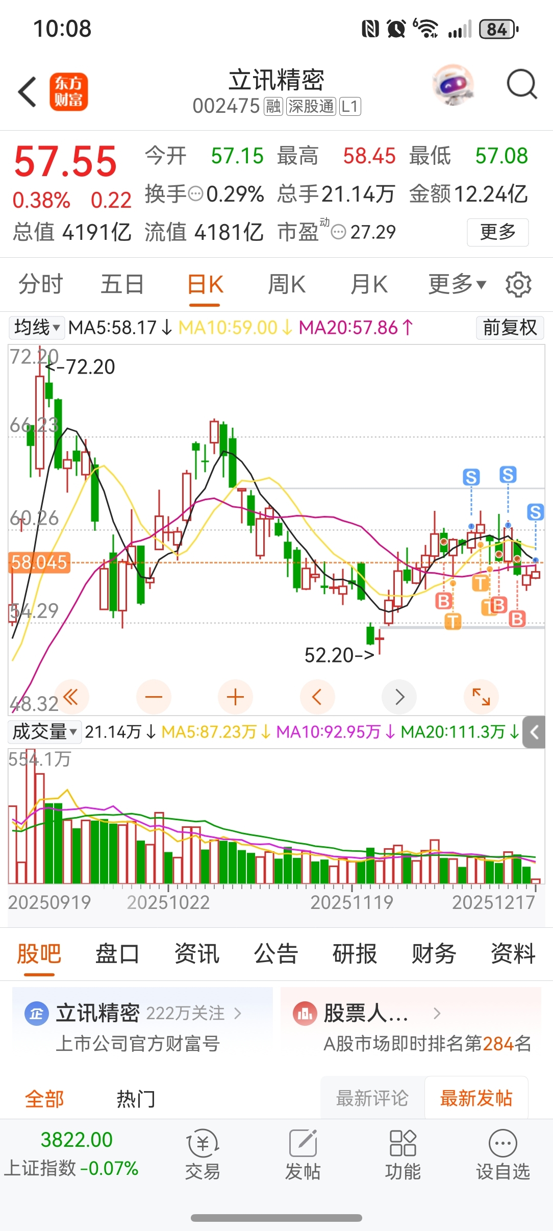Tap the 上证指数 3822.00 ticker
The image size is (553, 1231).
72,1153
